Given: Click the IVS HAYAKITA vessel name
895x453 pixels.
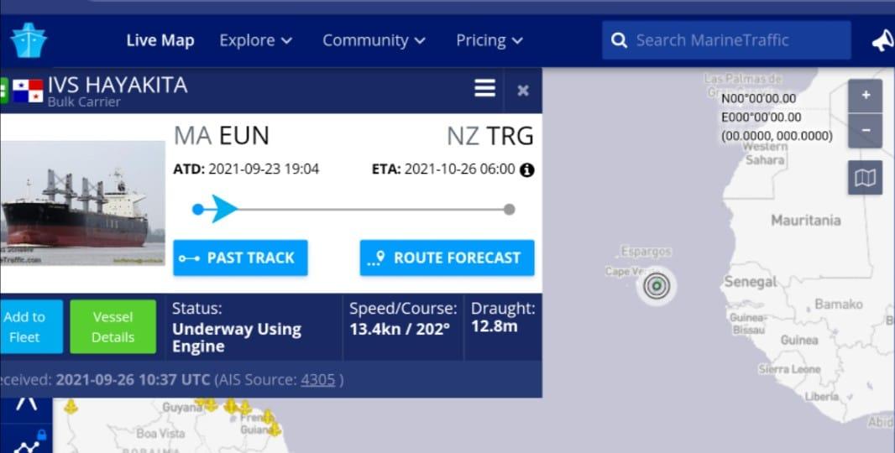Looking at the screenshot, I should (x=118, y=85).
